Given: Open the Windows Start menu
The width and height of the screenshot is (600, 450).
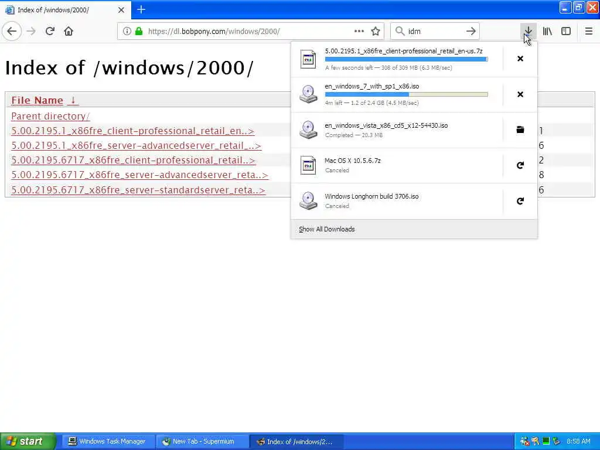Looking at the screenshot, I should (28, 441).
